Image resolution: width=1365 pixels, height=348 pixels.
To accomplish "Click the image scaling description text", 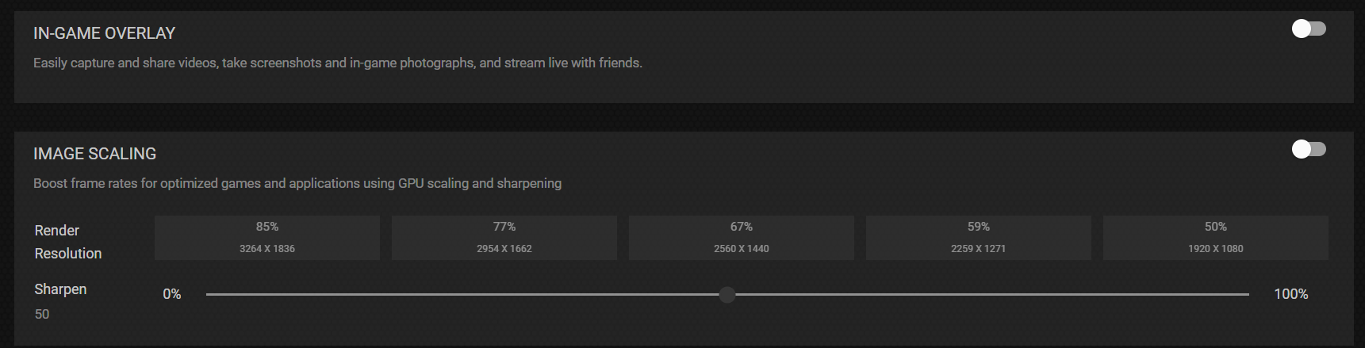I will click(x=297, y=183).
